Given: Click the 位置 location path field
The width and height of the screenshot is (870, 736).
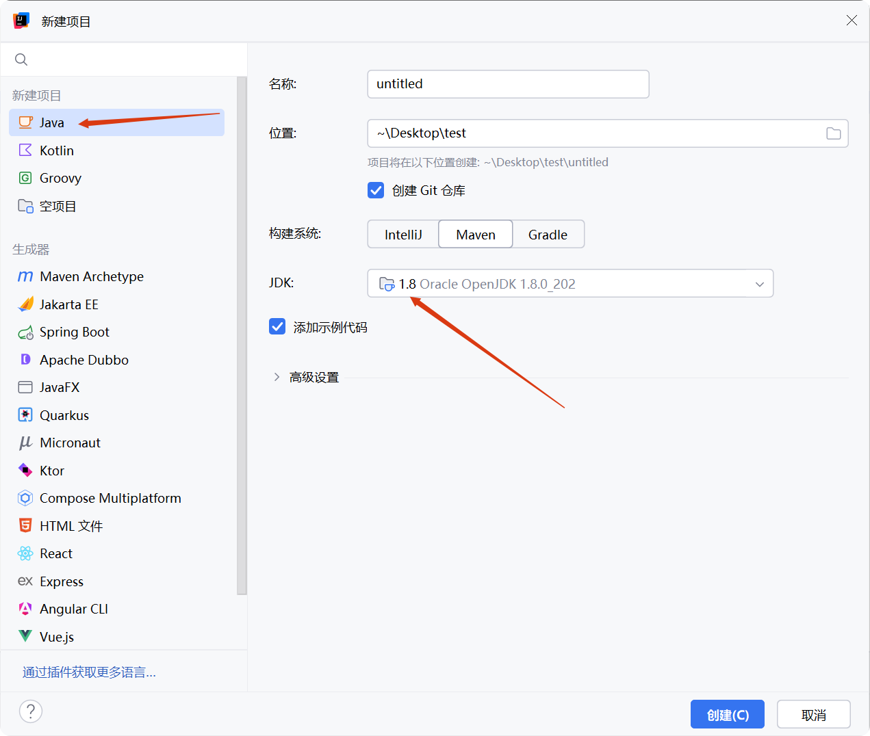Looking at the screenshot, I should coord(608,133).
